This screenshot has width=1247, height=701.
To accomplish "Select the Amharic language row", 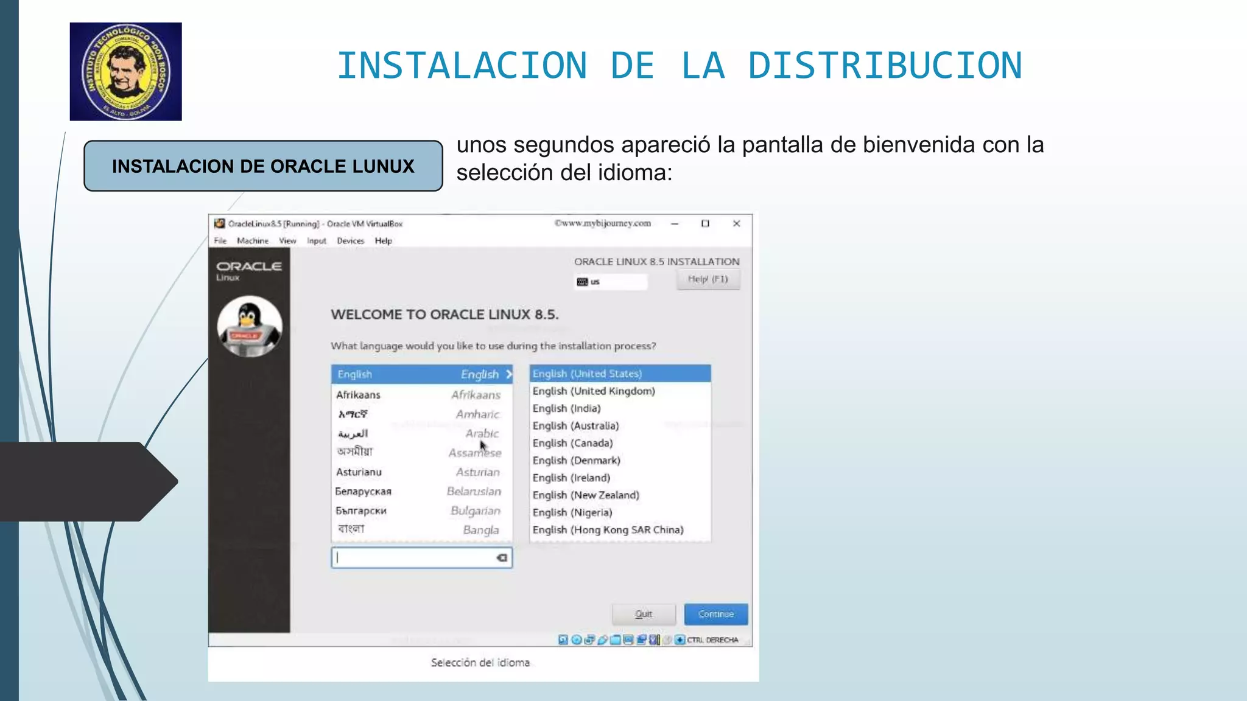I will pyautogui.click(x=422, y=414).
